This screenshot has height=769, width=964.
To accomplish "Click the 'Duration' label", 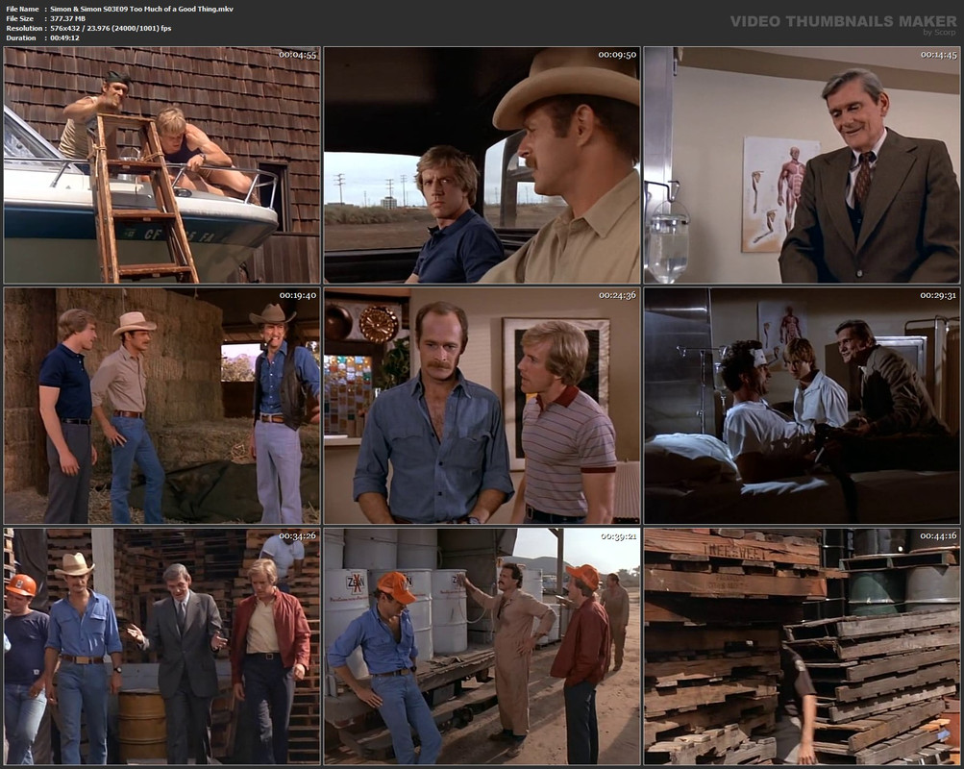I will (21, 38).
